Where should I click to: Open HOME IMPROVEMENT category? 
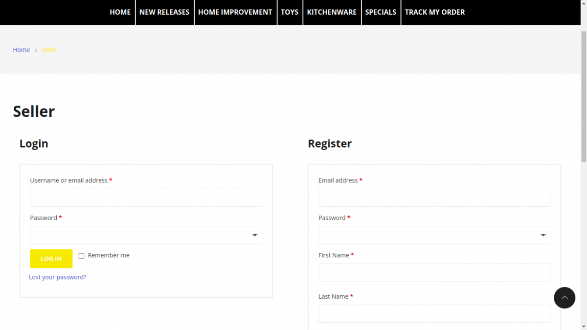[235, 12]
